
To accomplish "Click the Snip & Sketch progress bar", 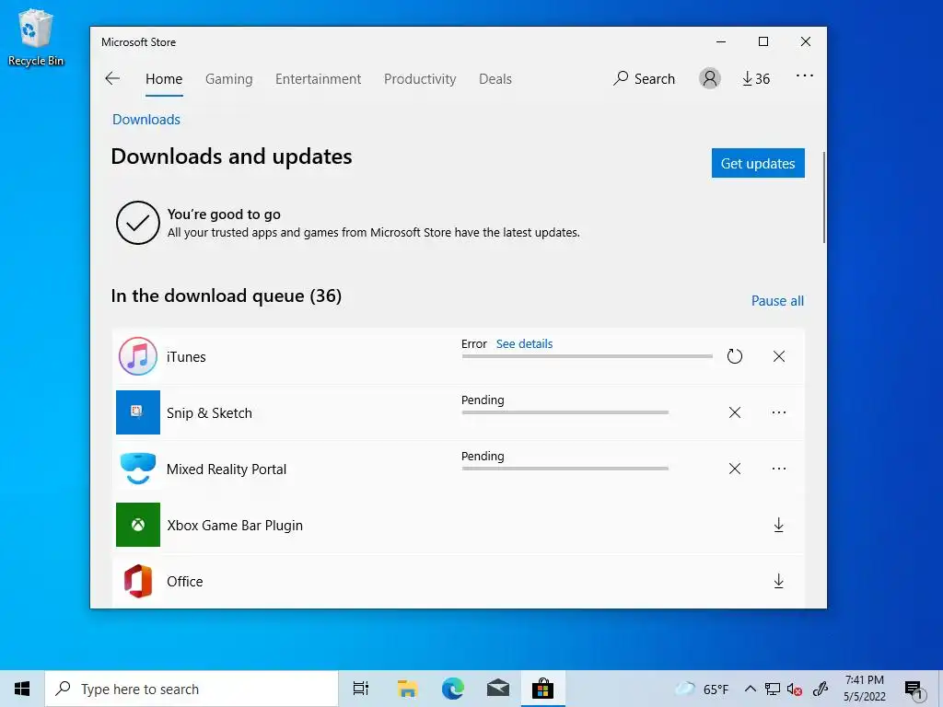I will pos(565,412).
